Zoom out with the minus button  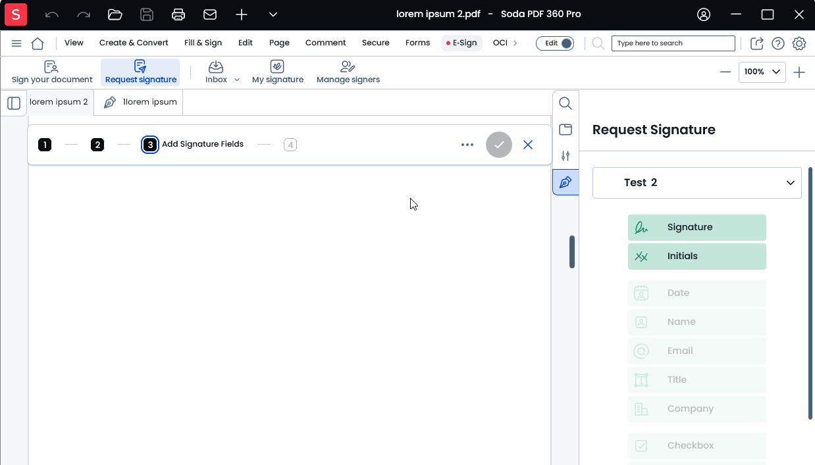[x=725, y=72]
